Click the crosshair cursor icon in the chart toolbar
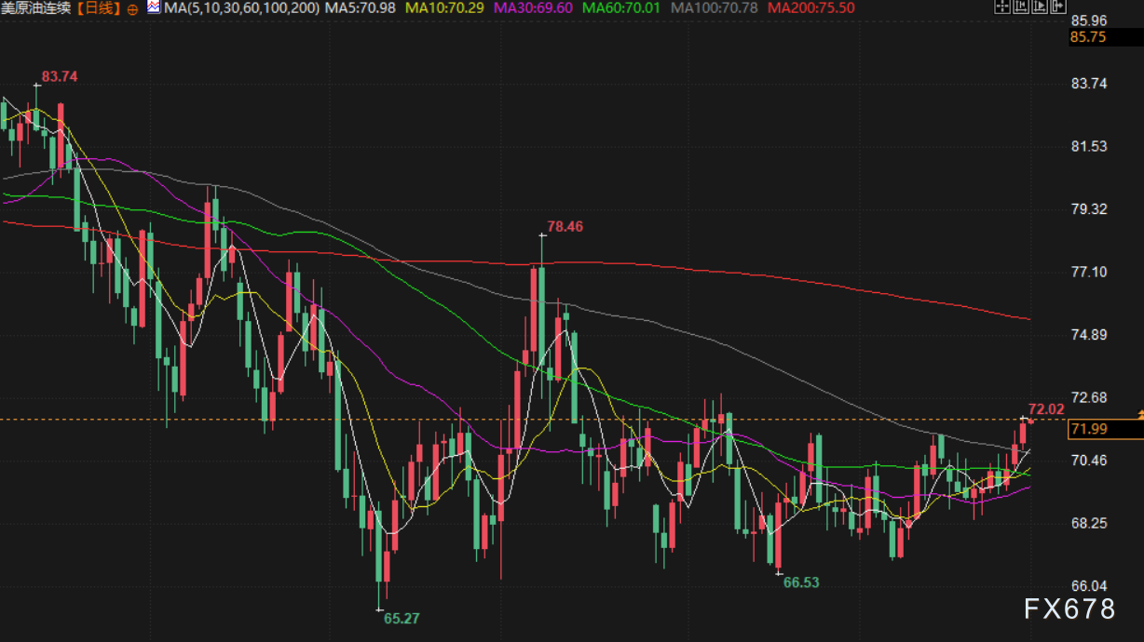Image resolution: width=1144 pixels, height=642 pixels. coord(1001,7)
